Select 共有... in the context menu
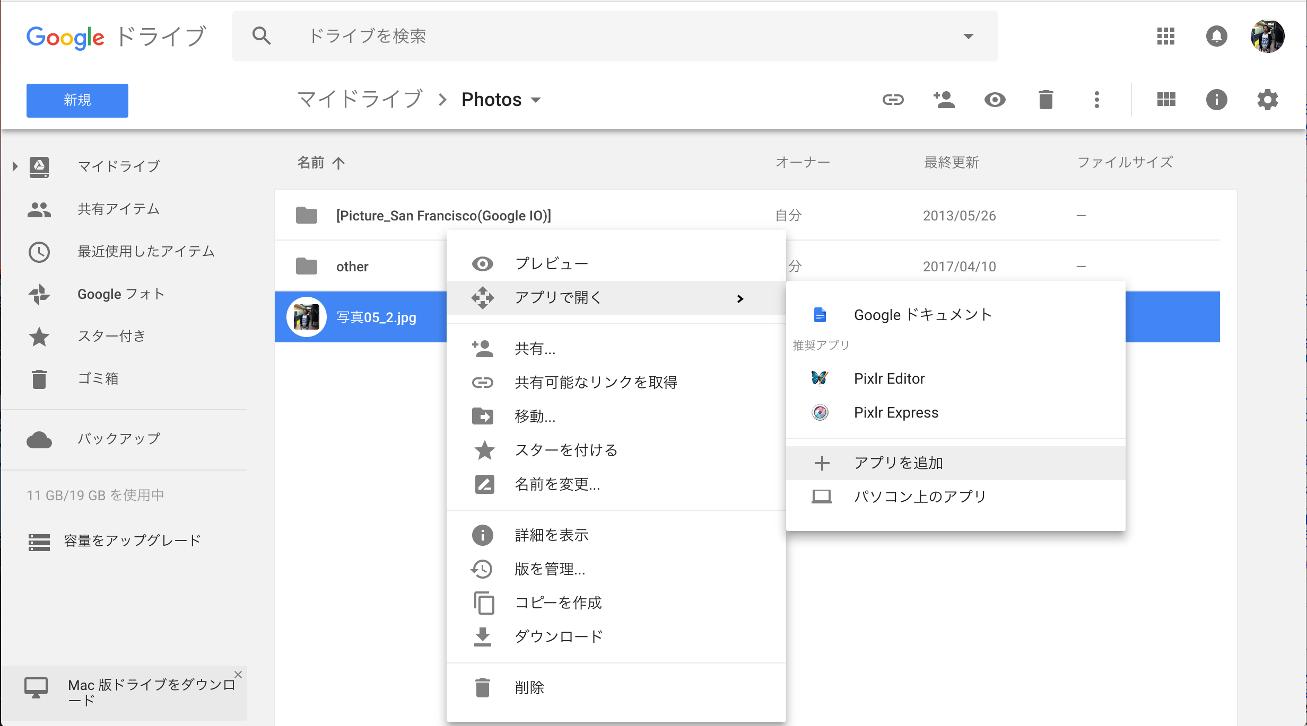This screenshot has width=1307, height=726. pyautogui.click(x=616, y=349)
